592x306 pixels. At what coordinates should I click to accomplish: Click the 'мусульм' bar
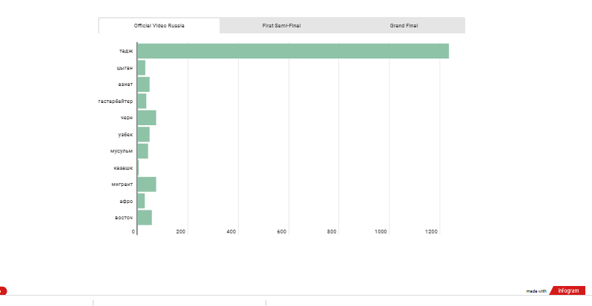point(142,151)
